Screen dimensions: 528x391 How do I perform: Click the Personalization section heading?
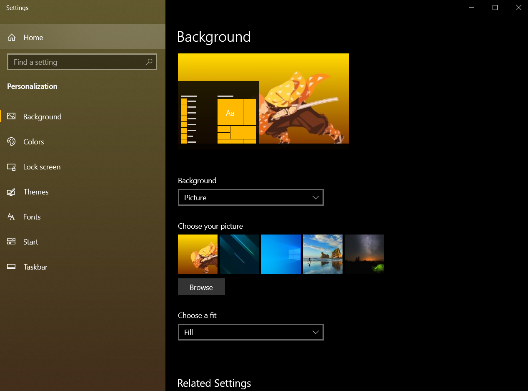coord(32,86)
